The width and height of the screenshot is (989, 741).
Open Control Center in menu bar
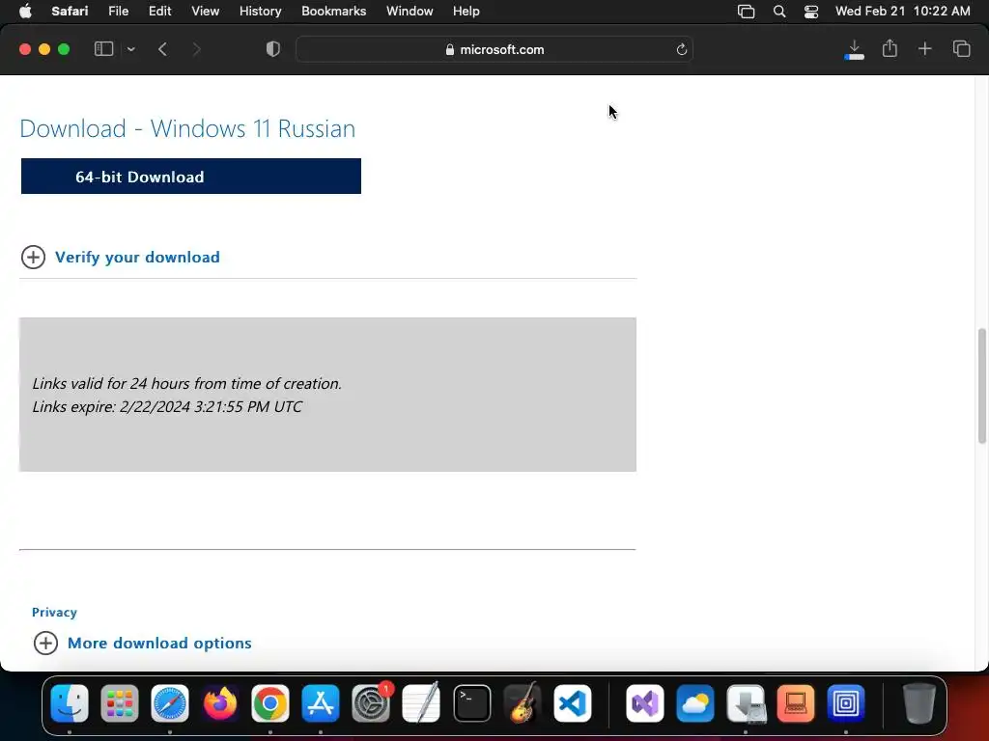click(811, 12)
